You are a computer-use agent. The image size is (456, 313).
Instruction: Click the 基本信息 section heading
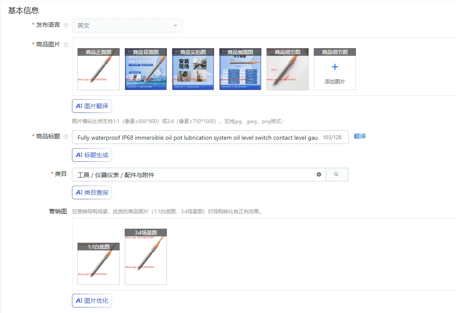(23, 11)
